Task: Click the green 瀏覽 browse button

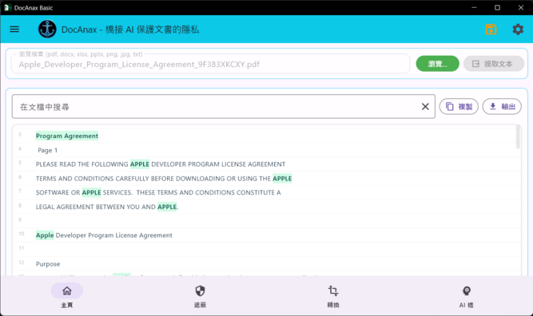Action: (437, 64)
